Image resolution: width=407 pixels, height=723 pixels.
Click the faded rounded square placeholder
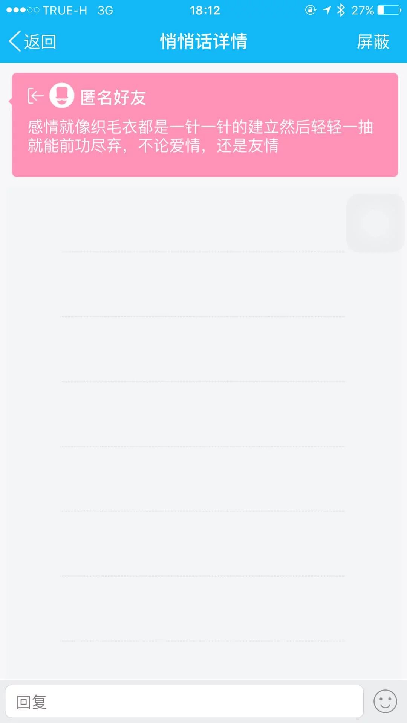(375, 223)
